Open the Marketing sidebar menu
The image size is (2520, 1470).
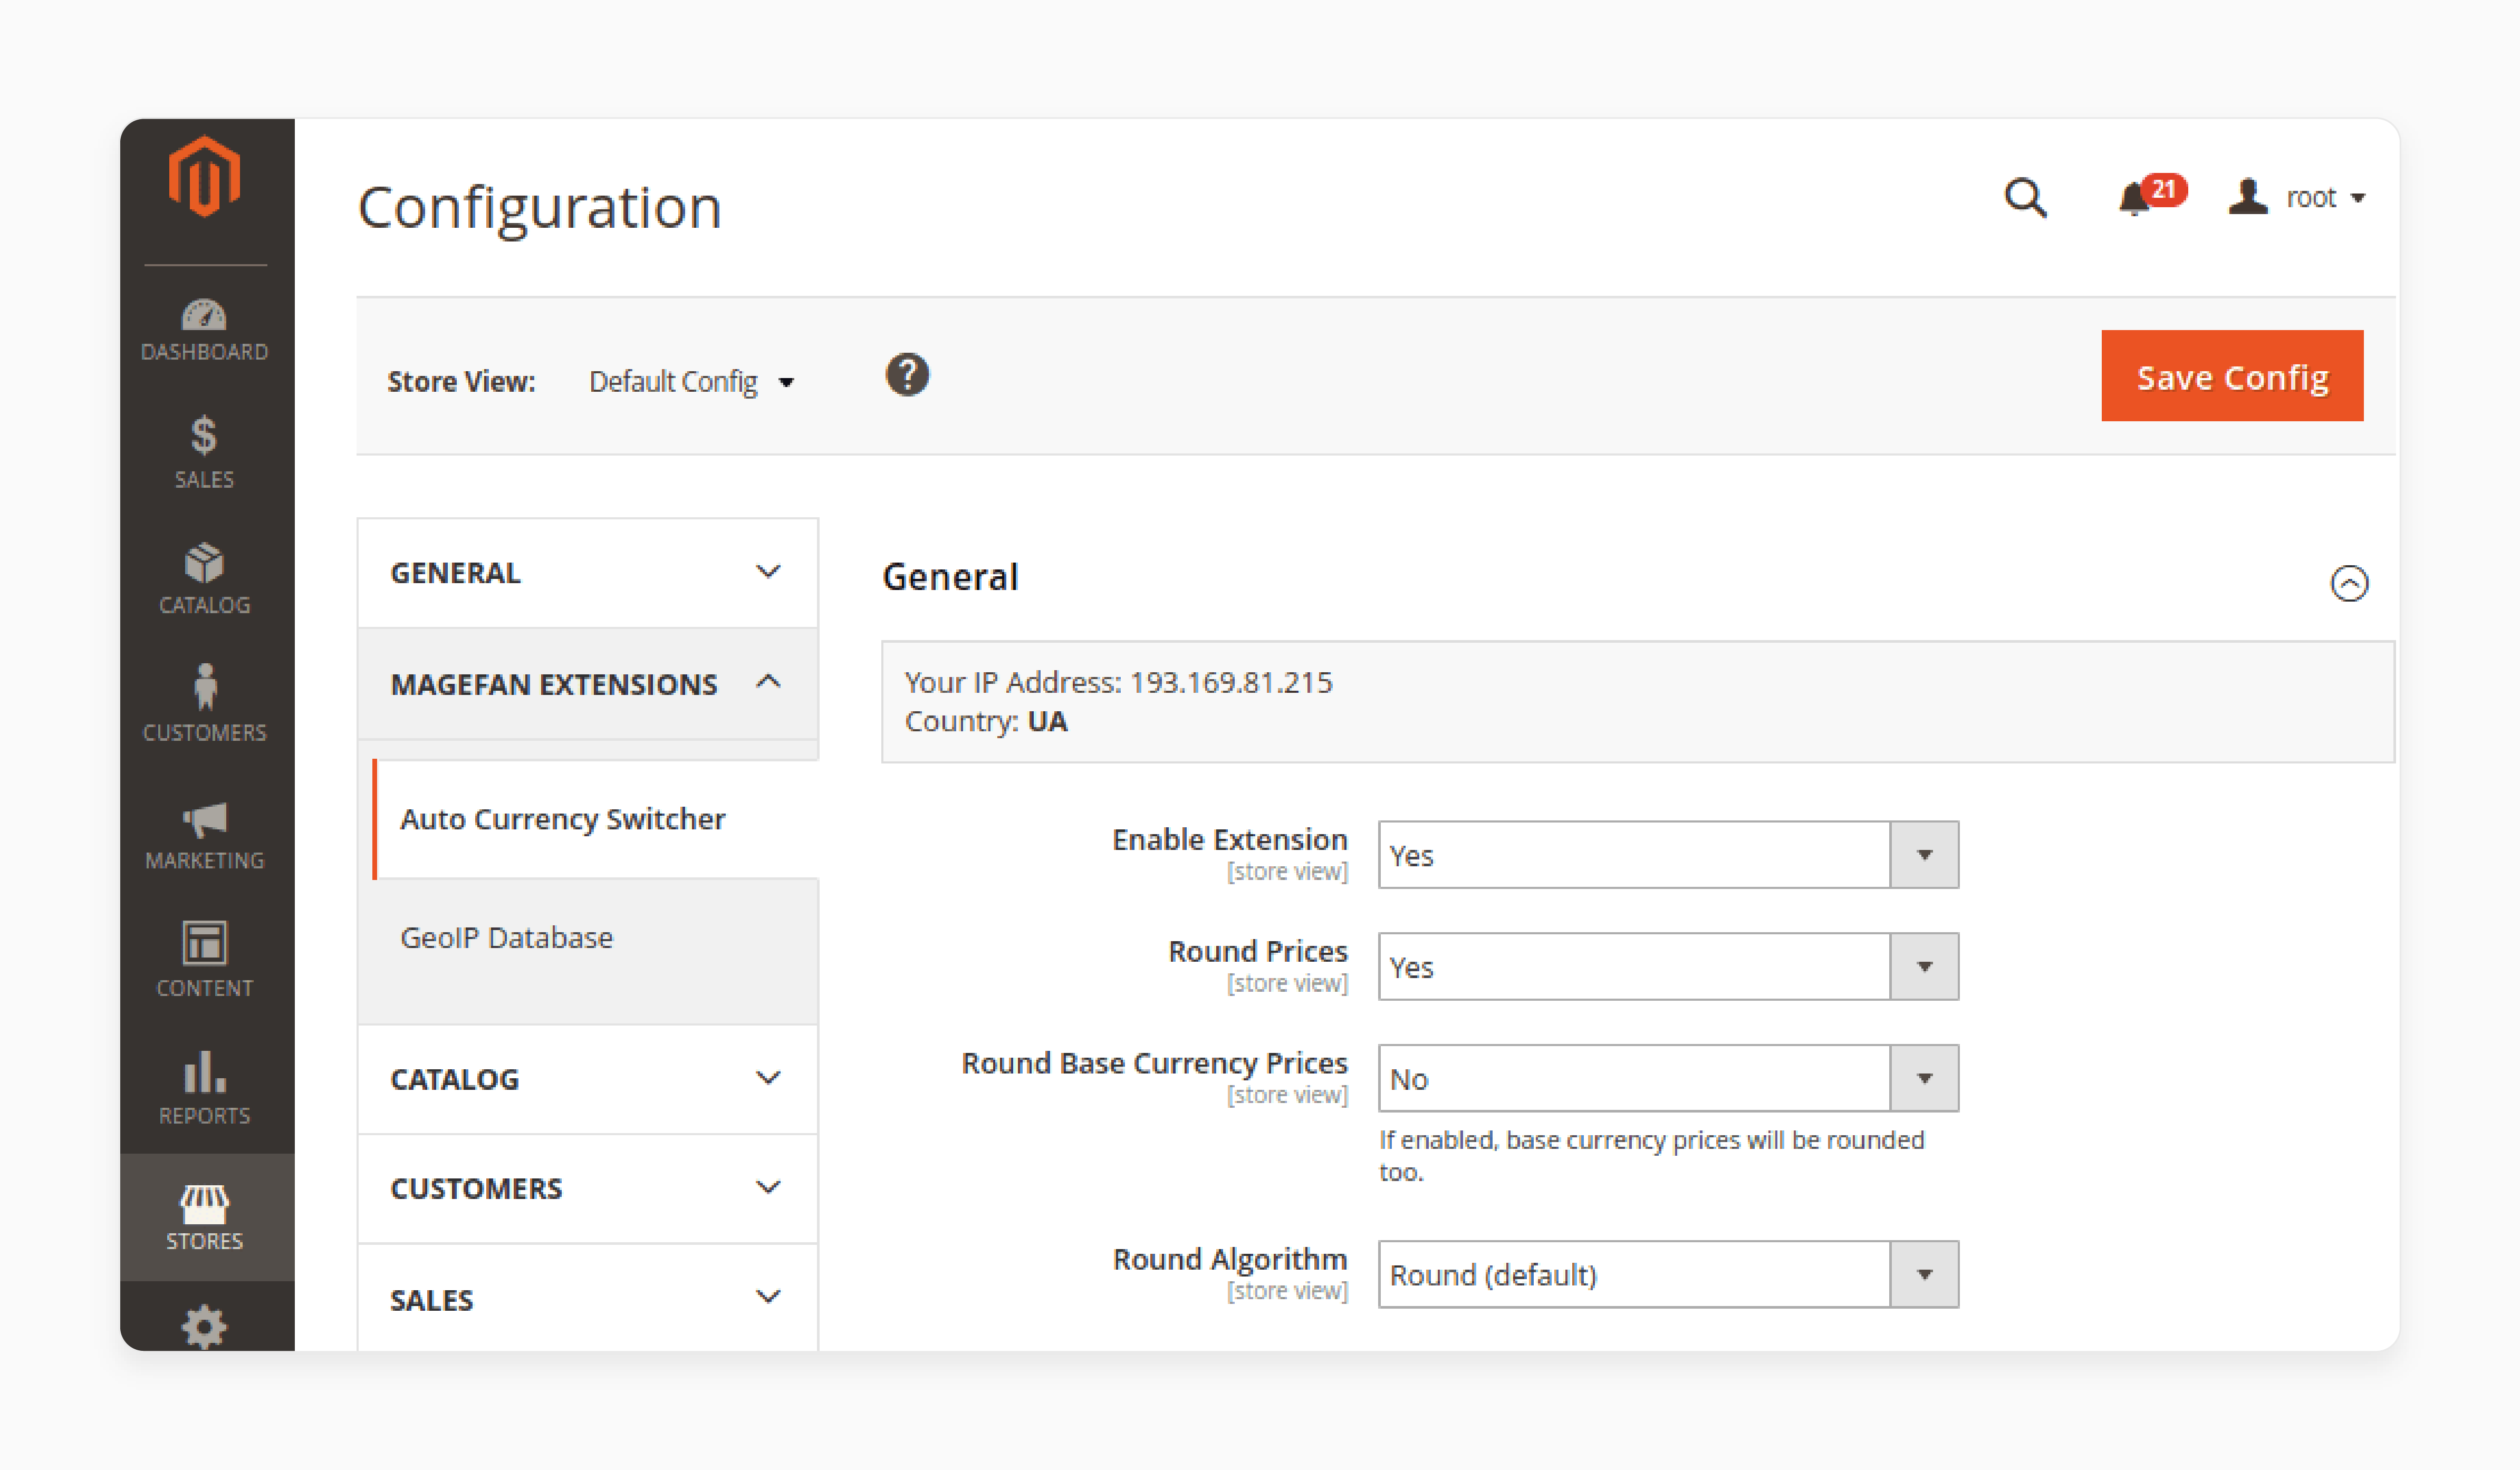point(204,835)
